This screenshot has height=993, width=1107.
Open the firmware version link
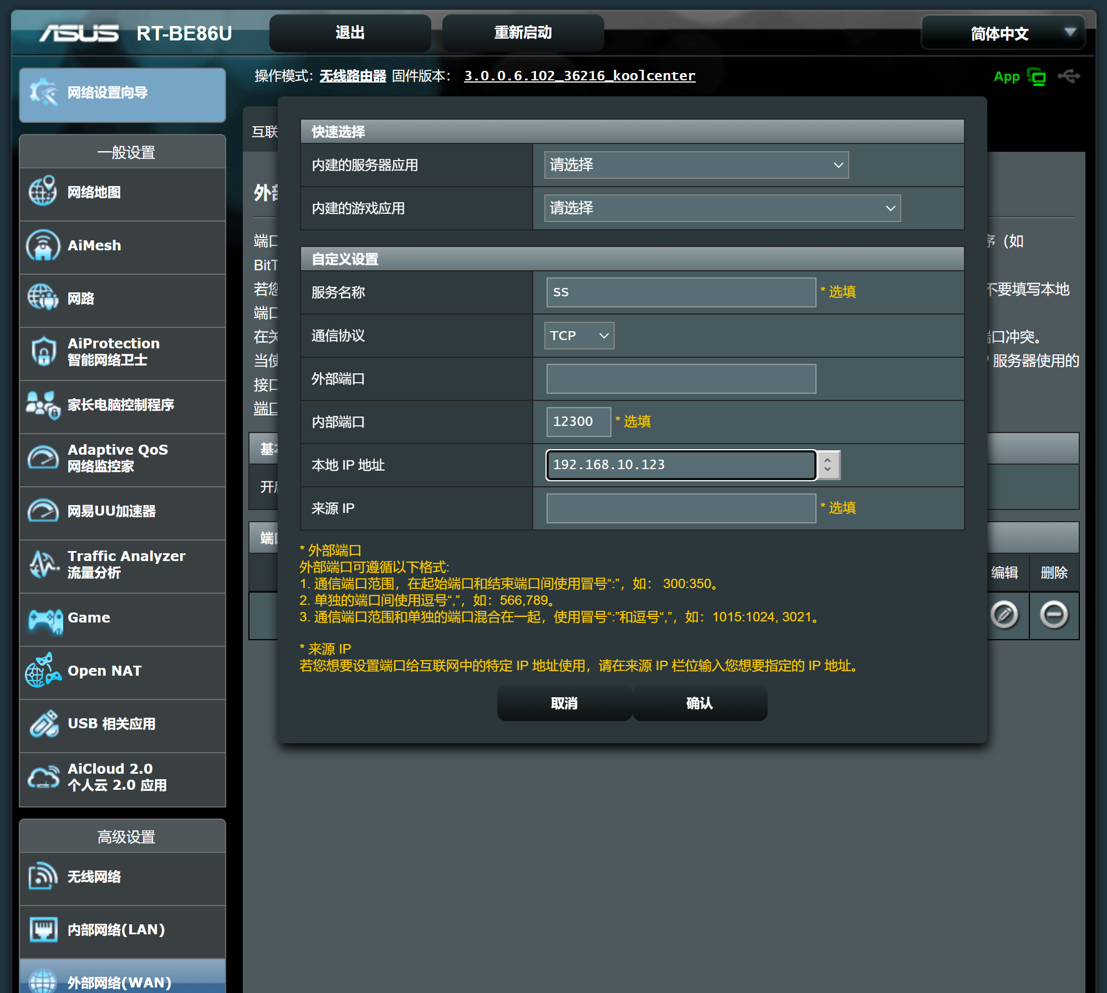pos(580,76)
